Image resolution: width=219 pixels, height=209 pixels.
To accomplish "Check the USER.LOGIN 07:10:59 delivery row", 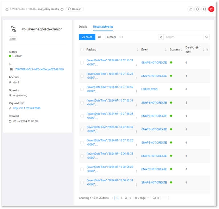I will click(x=82, y=89).
